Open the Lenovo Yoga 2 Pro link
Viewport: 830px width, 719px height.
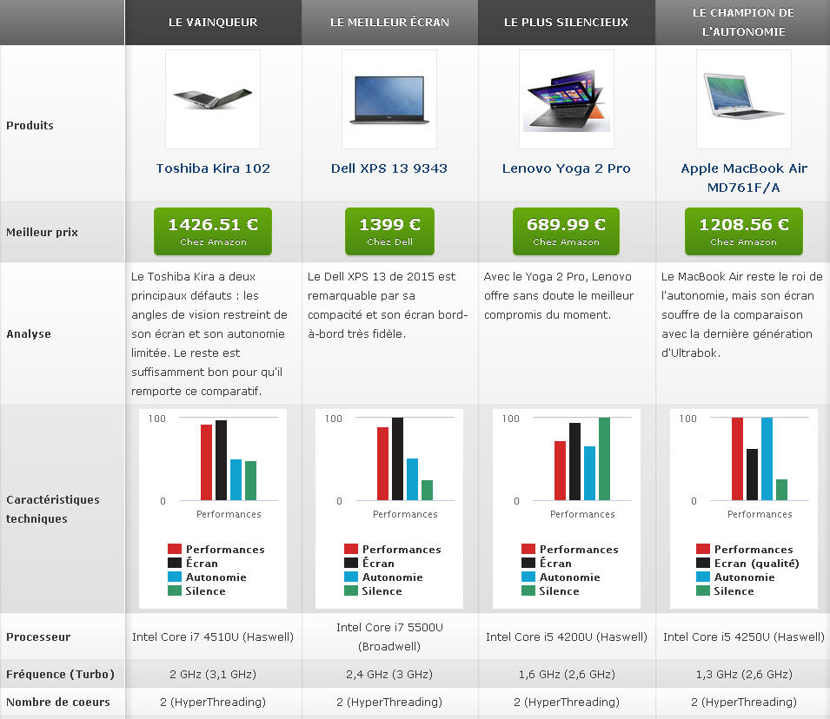[566, 168]
